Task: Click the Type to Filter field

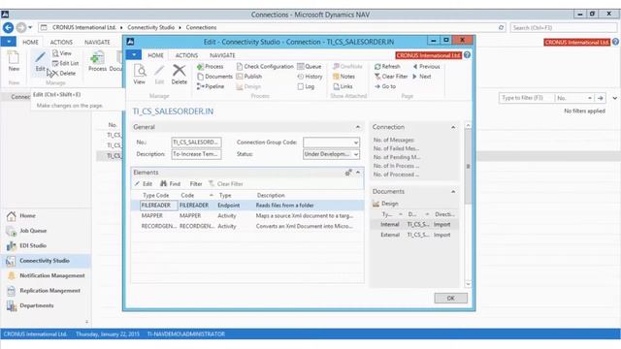Action: pyautogui.click(x=526, y=98)
